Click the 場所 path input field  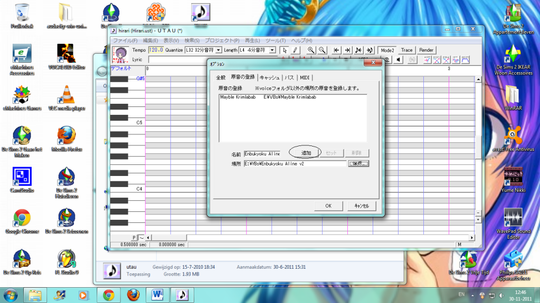(295, 164)
